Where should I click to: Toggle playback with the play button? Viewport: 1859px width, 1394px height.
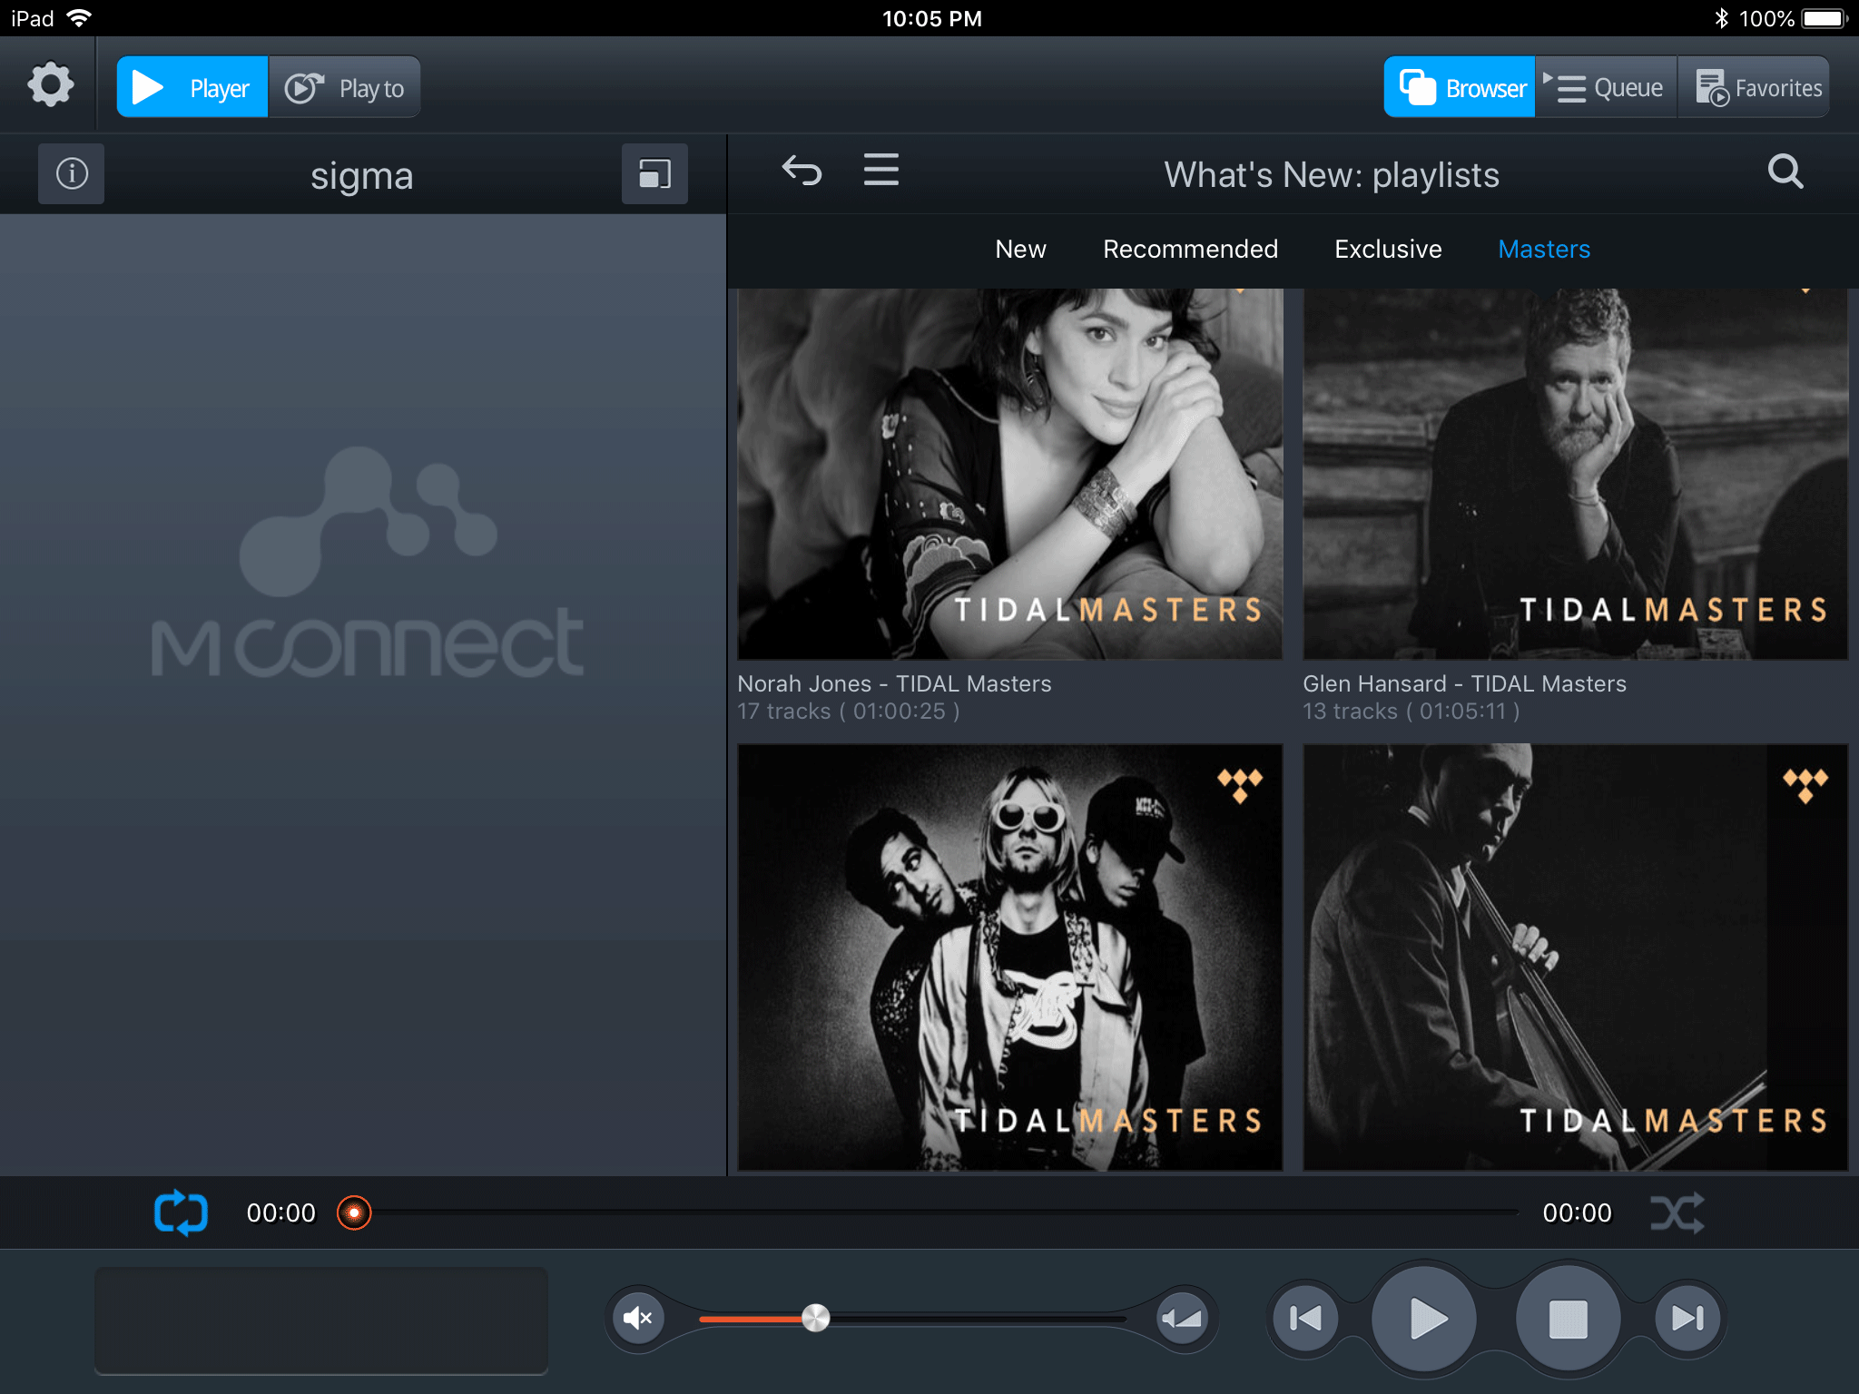click(1424, 1318)
